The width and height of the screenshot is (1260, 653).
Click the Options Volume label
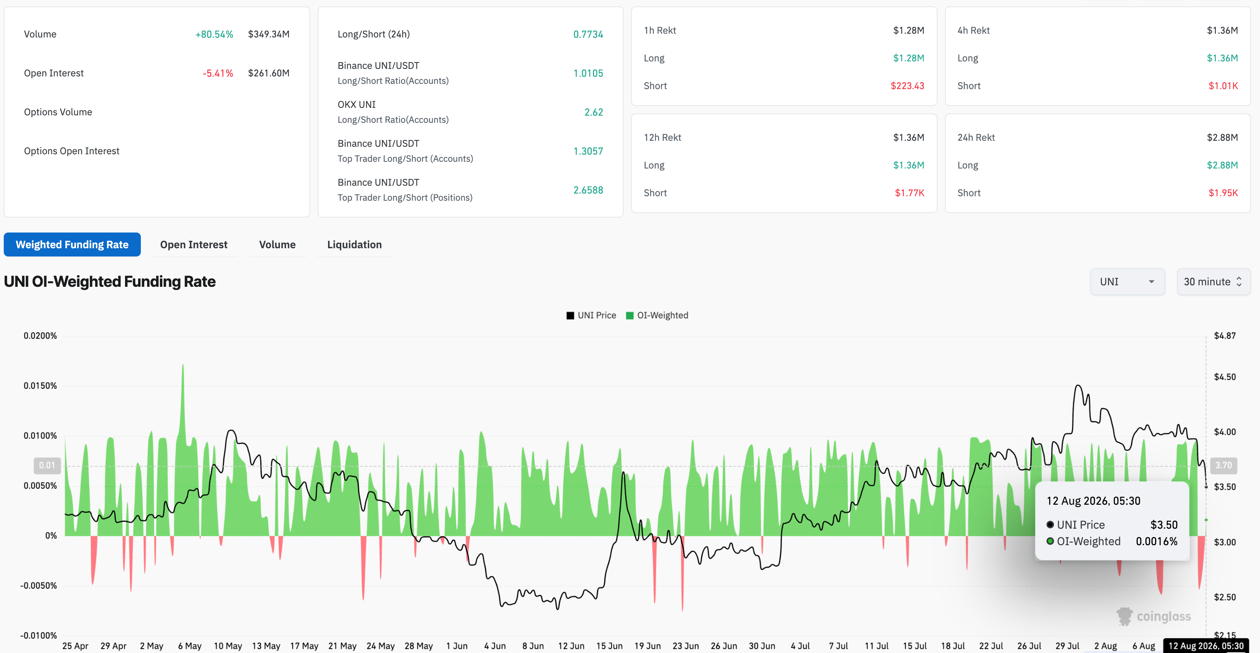(x=58, y=112)
